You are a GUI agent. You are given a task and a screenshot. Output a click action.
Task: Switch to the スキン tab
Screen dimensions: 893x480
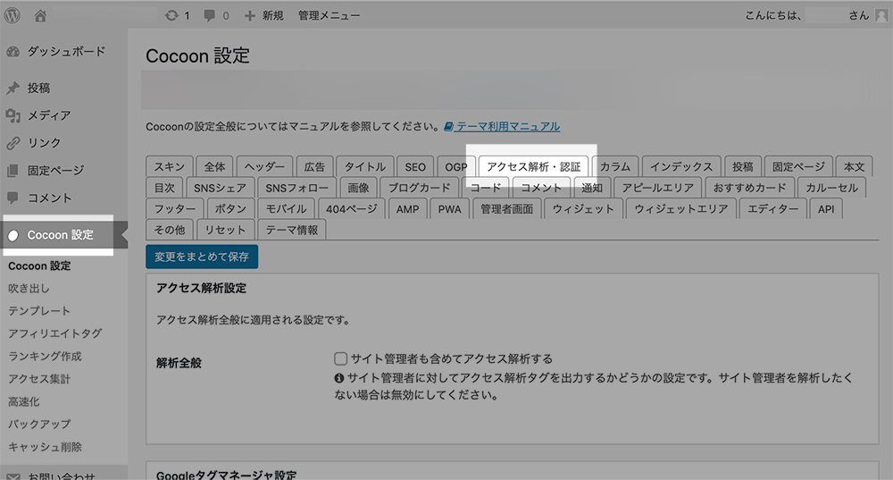(x=169, y=166)
